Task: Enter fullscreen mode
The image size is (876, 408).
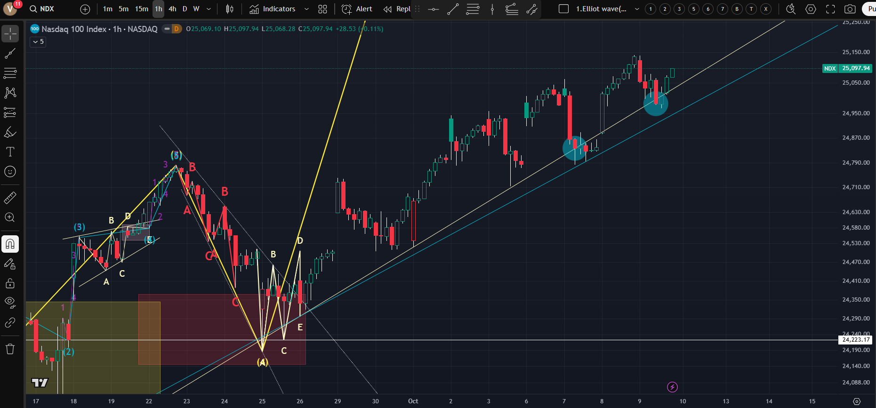Action: 830,9
